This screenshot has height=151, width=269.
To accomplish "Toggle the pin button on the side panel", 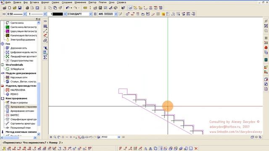I will tap(37, 19).
